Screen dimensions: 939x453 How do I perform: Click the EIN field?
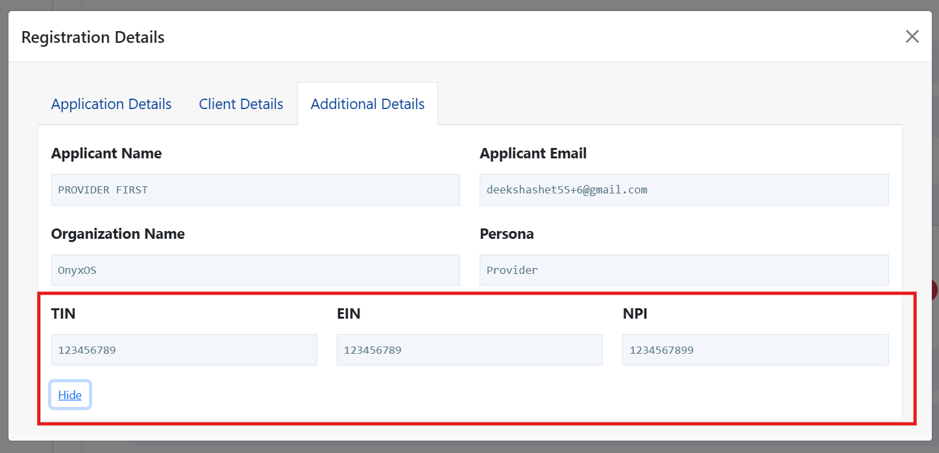470,350
